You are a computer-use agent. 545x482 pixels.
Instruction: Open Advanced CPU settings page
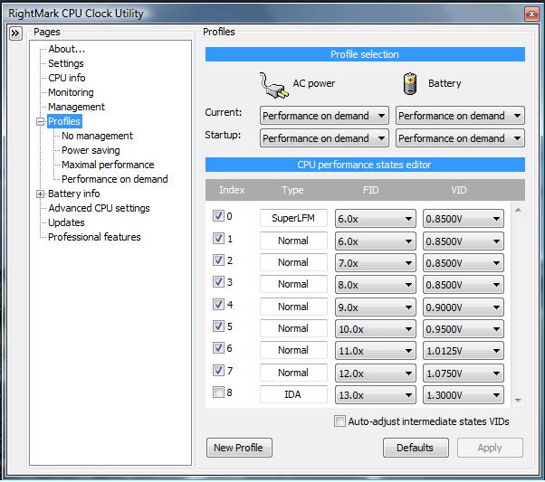[99, 208]
